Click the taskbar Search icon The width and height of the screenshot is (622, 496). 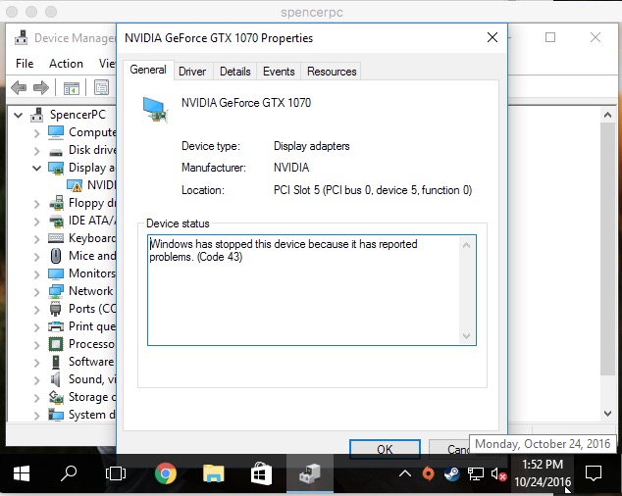point(69,473)
